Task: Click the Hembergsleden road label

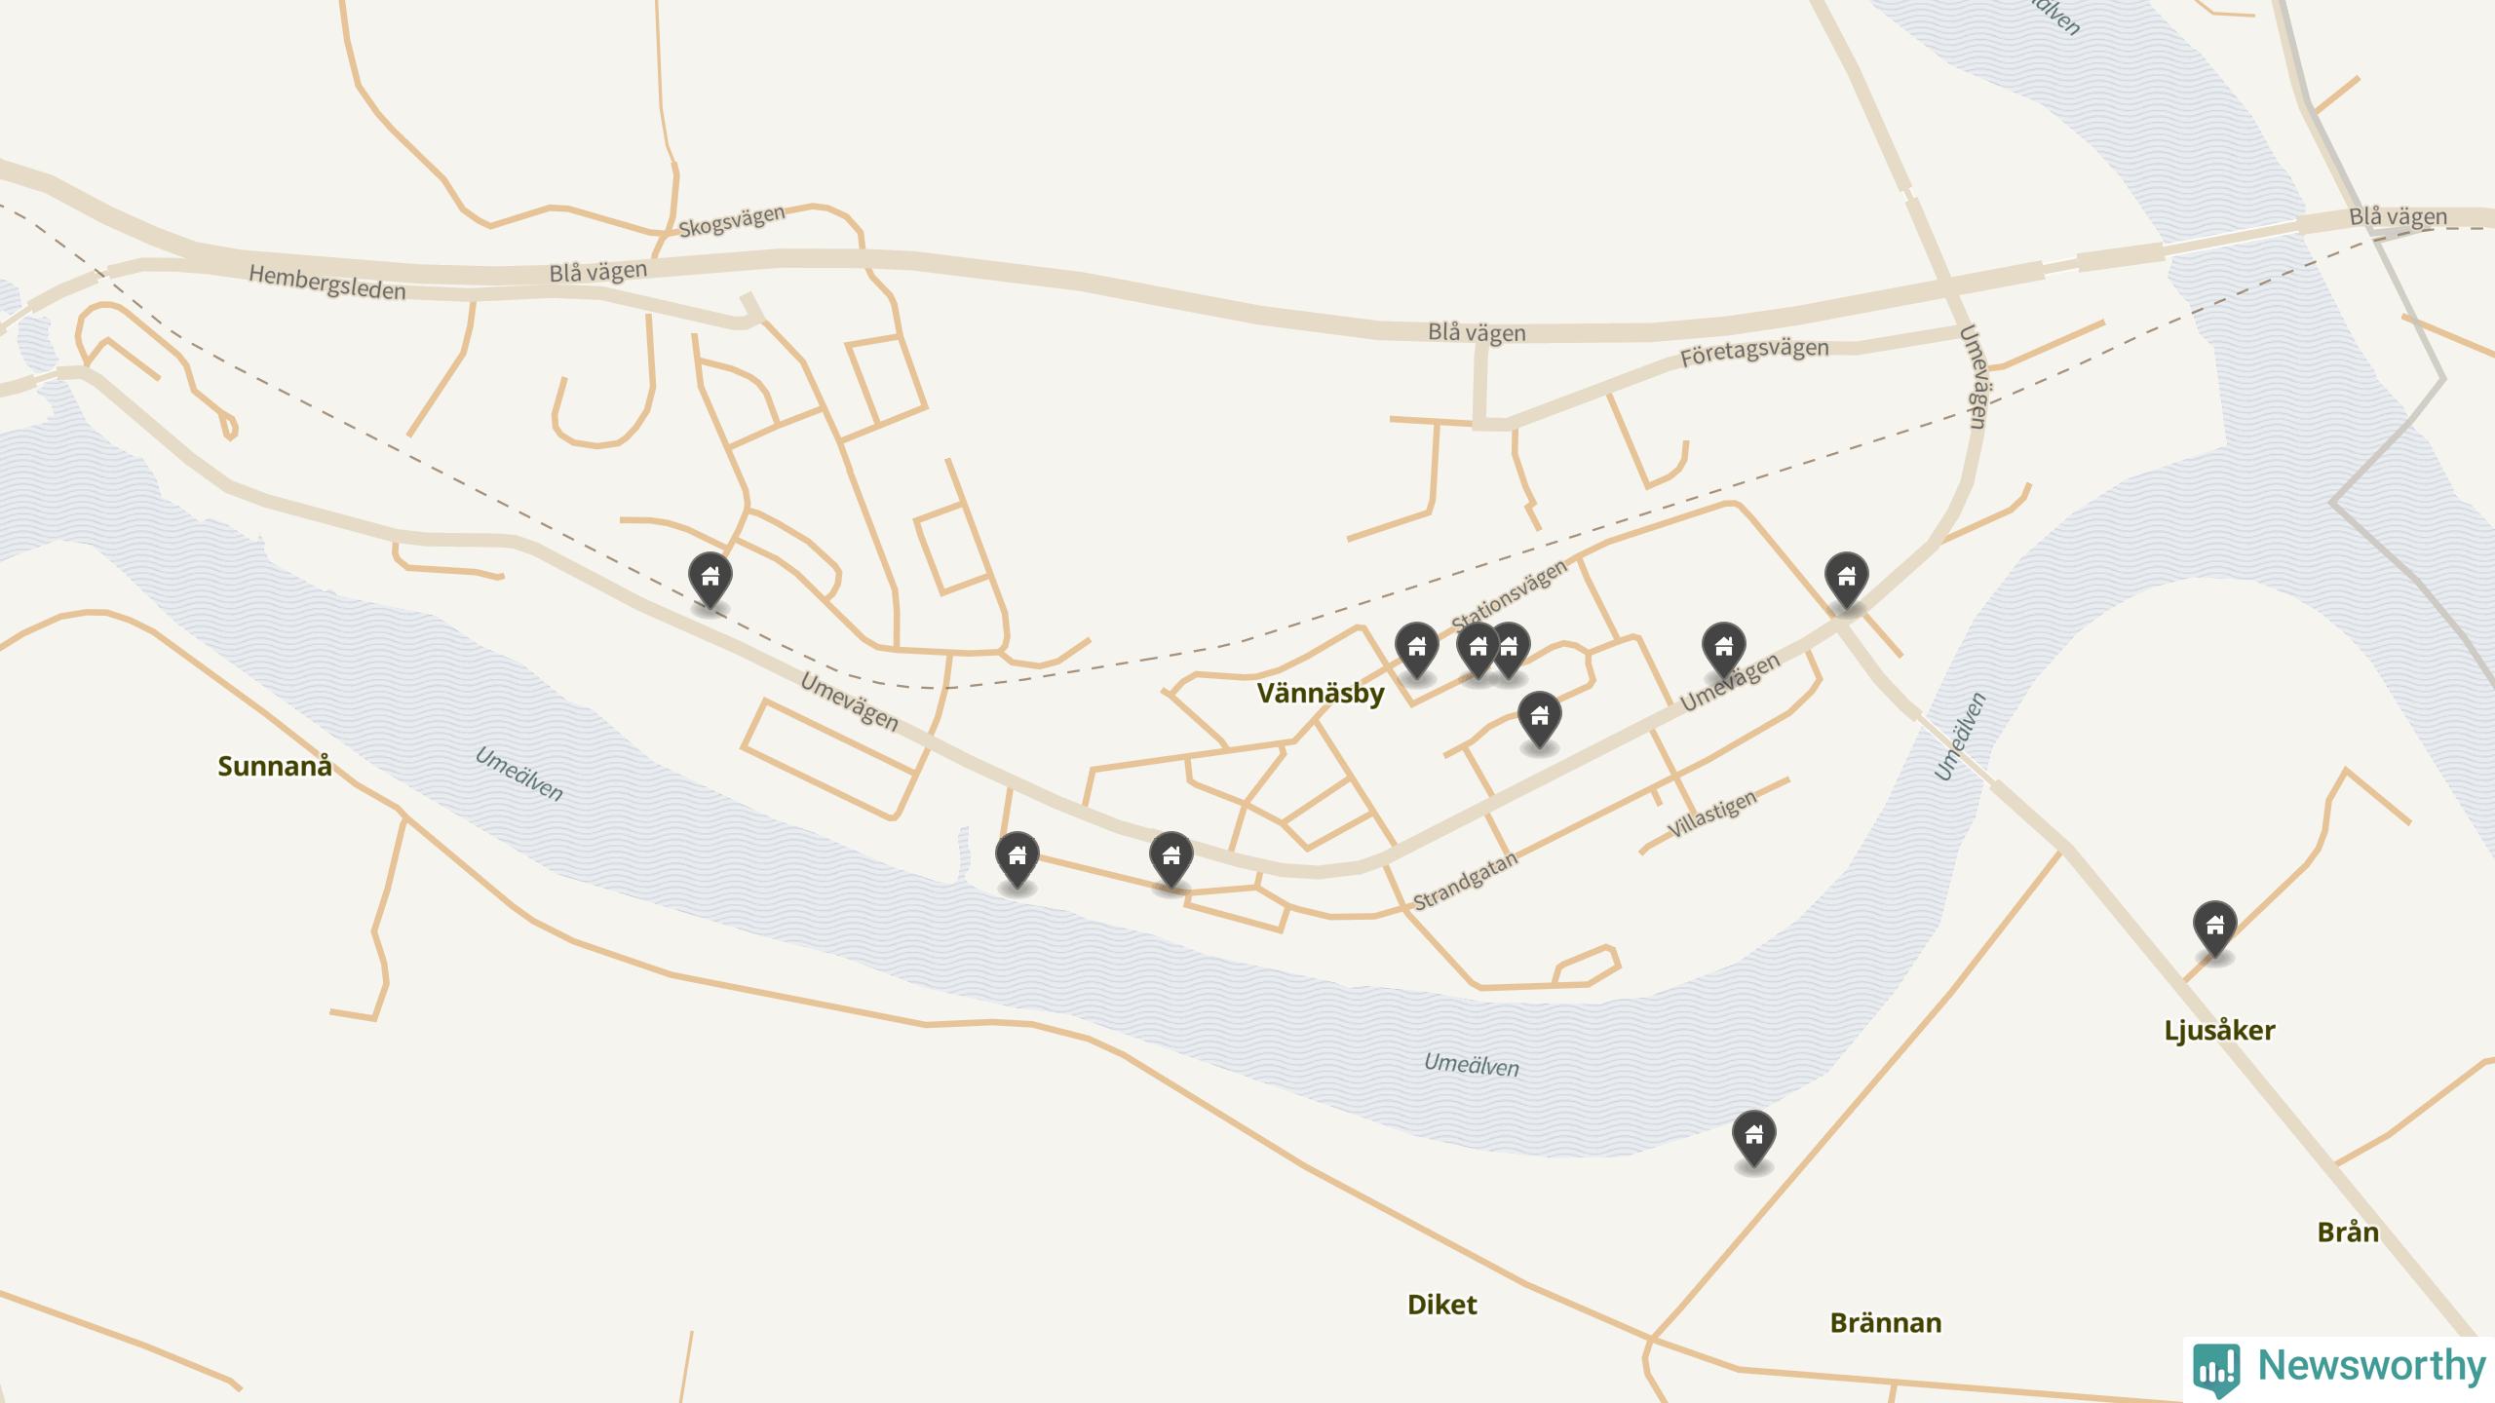Action: pos(326,282)
